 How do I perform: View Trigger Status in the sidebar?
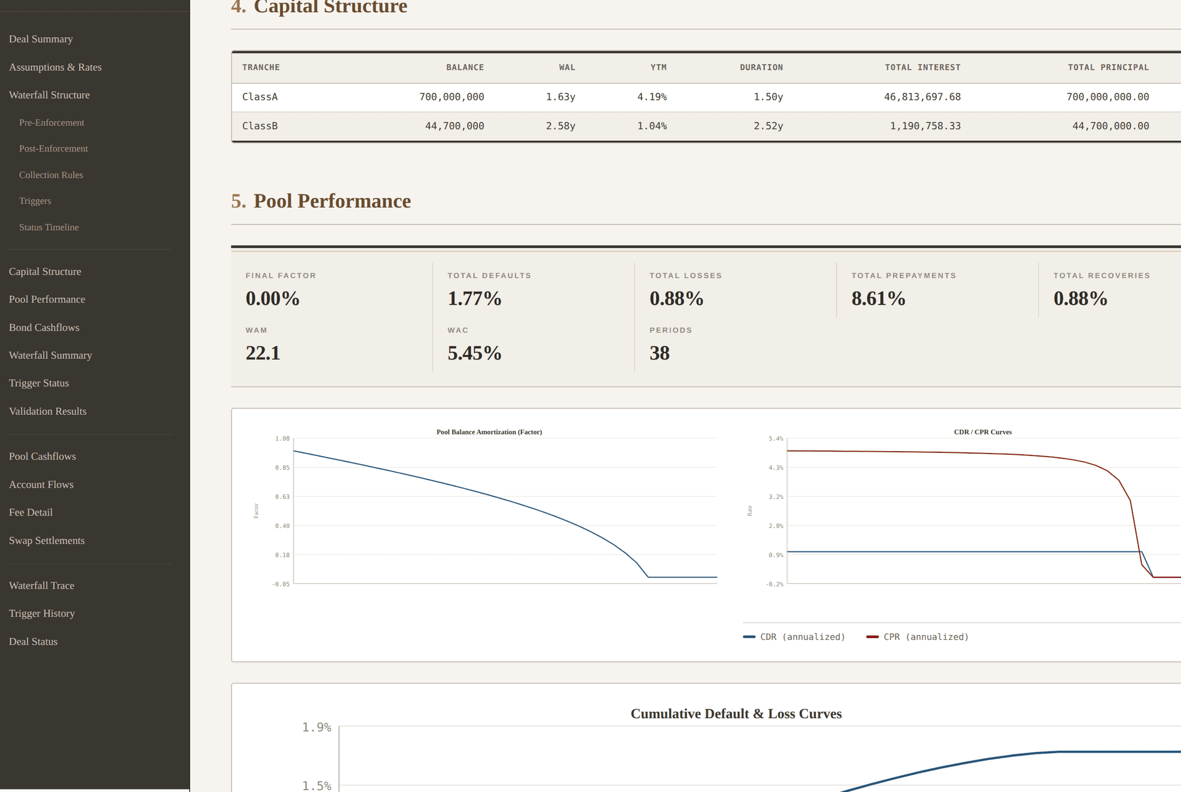[39, 383]
